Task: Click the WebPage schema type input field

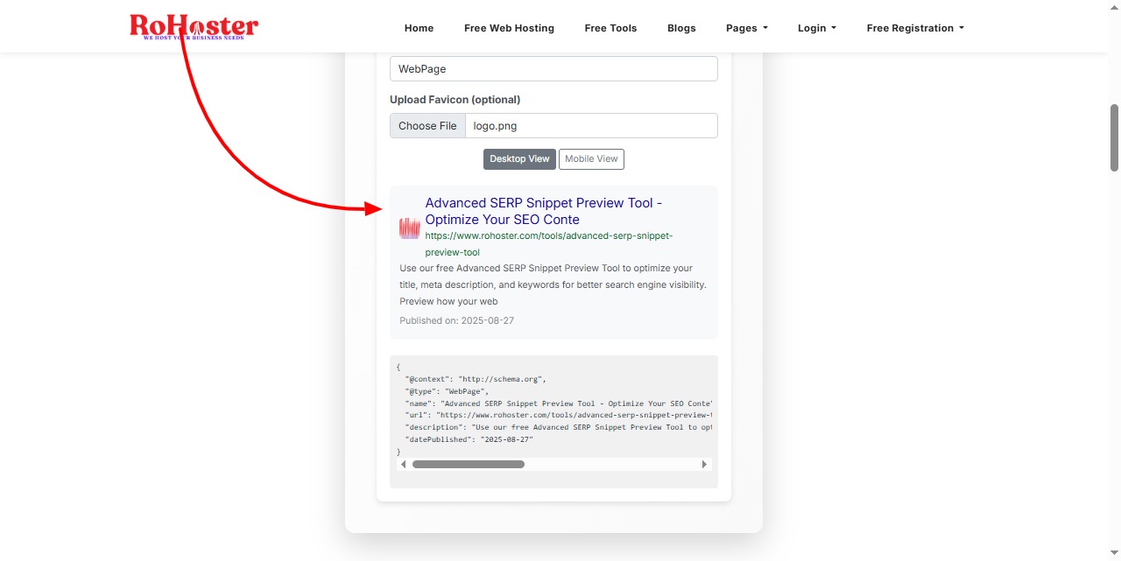Action: 553,69
